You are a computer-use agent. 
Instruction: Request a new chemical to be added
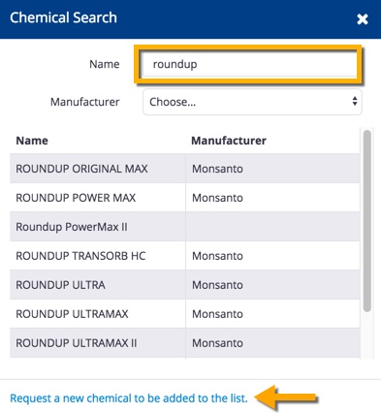point(129,398)
